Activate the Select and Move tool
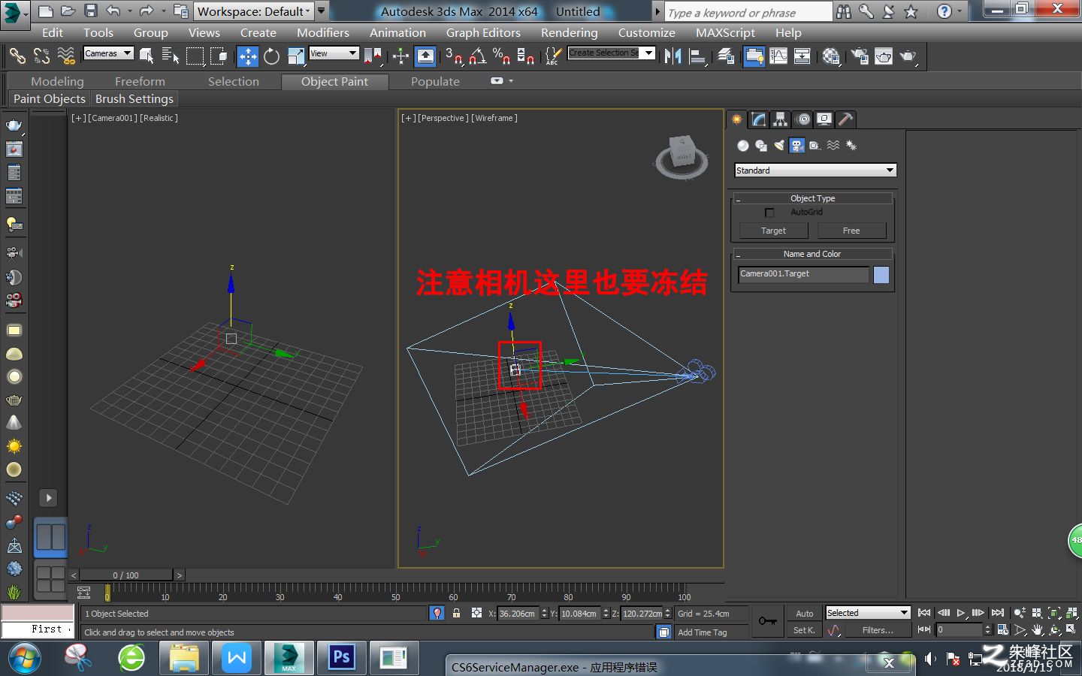 click(x=247, y=56)
